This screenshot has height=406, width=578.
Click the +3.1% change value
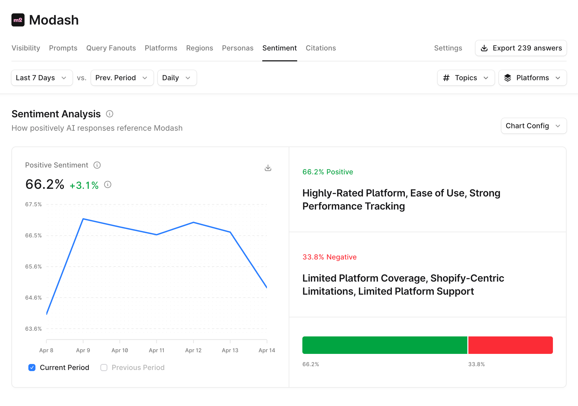pos(84,186)
